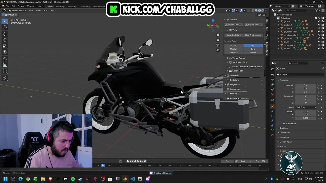Image resolution: width=326 pixels, height=183 pixels.
Task: Select the Annotate tool
Action: (x=5, y=59)
